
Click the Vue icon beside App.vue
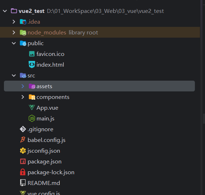click(32, 108)
